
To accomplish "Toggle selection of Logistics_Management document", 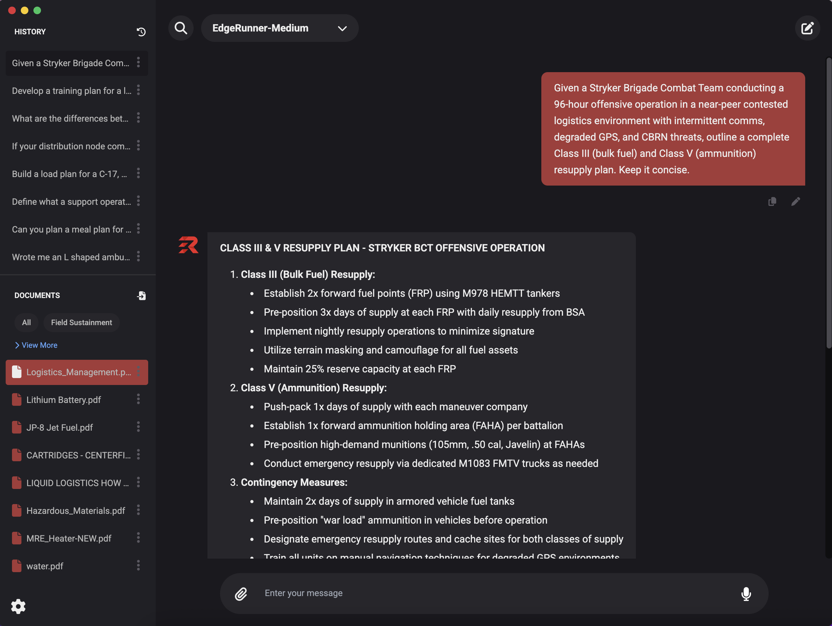I will [72, 372].
